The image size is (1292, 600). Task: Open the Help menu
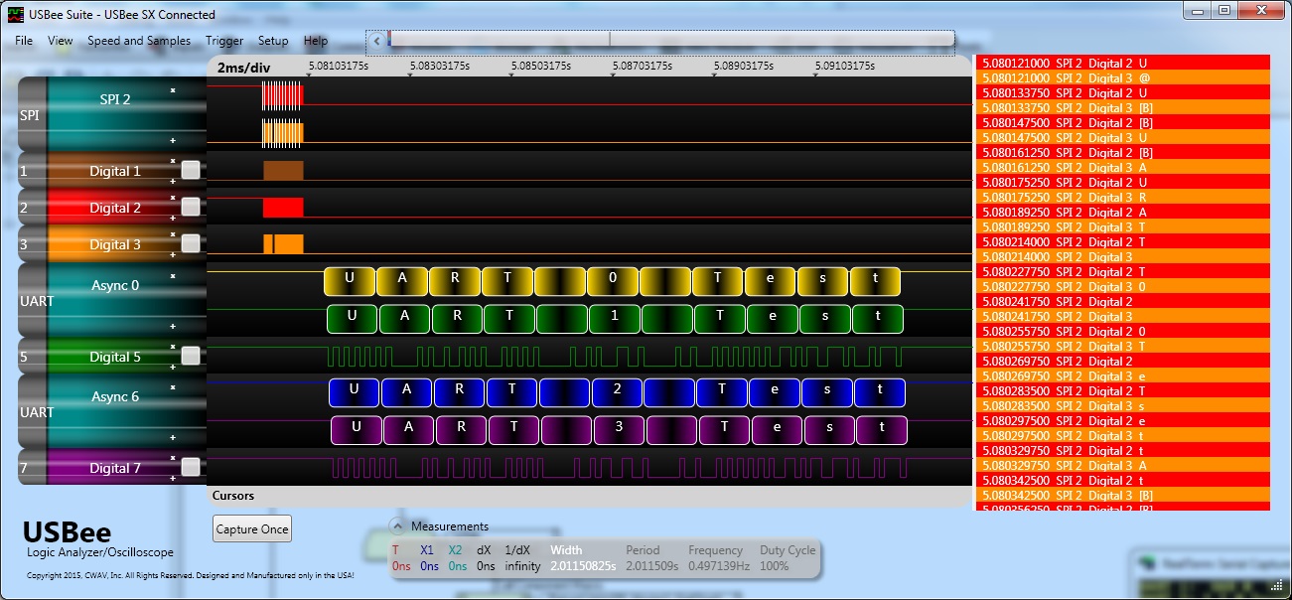tap(316, 41)
